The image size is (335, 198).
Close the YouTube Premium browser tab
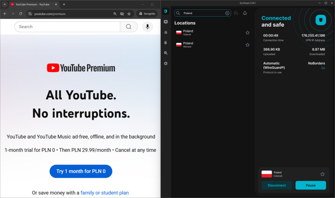(56, 4)
